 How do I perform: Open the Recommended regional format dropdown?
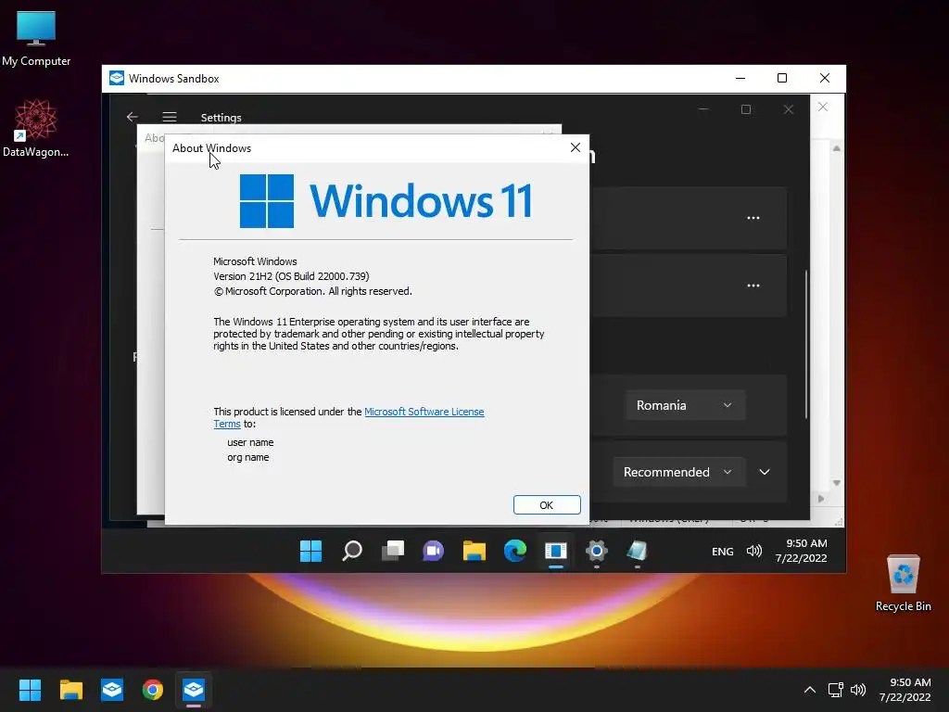coord(678,472)
